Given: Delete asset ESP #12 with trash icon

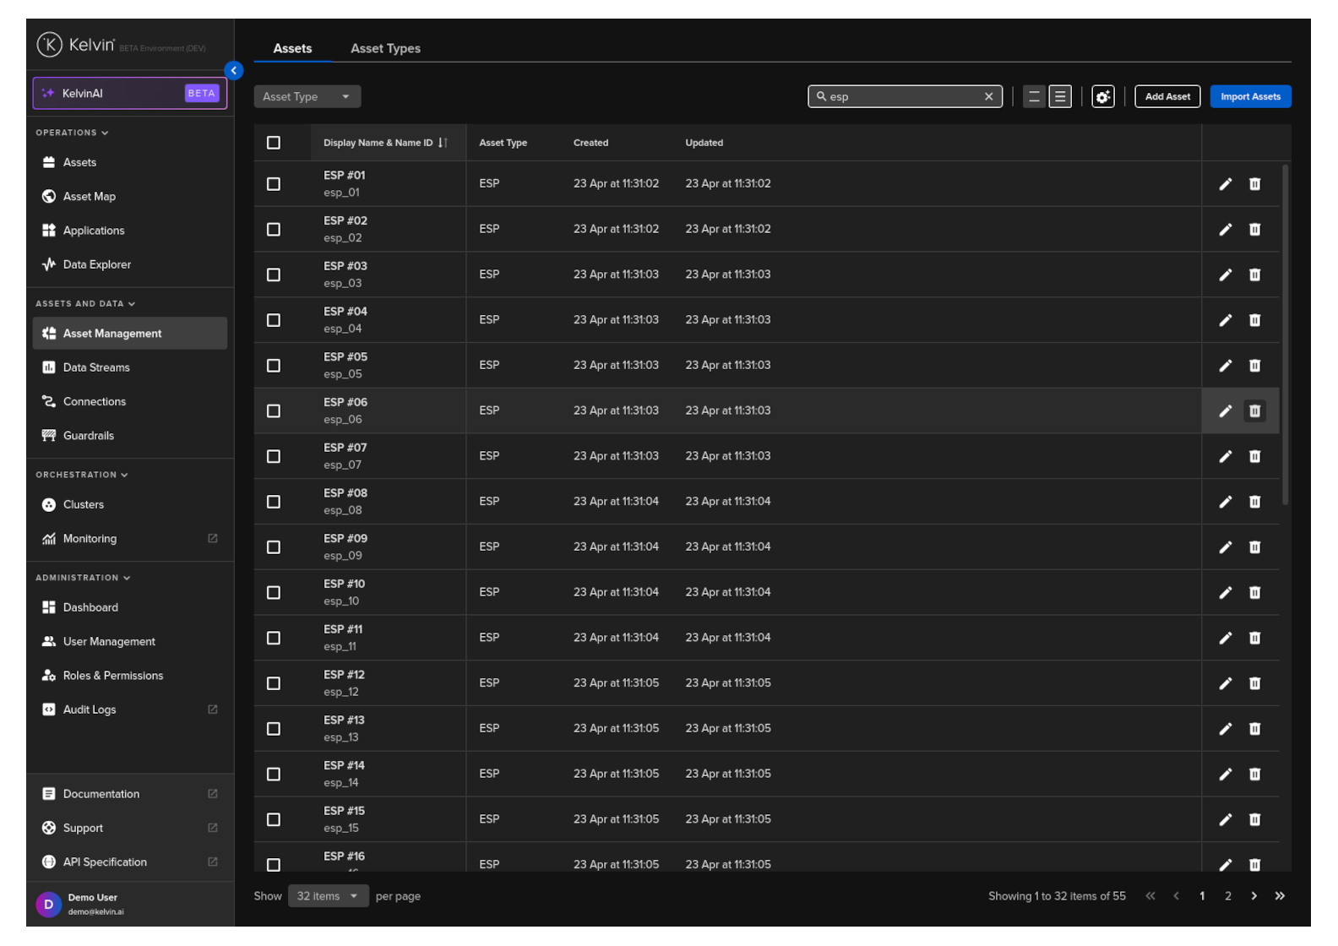Looking at the screenshot, I should pyautogui.click(x=1254, y=683).
